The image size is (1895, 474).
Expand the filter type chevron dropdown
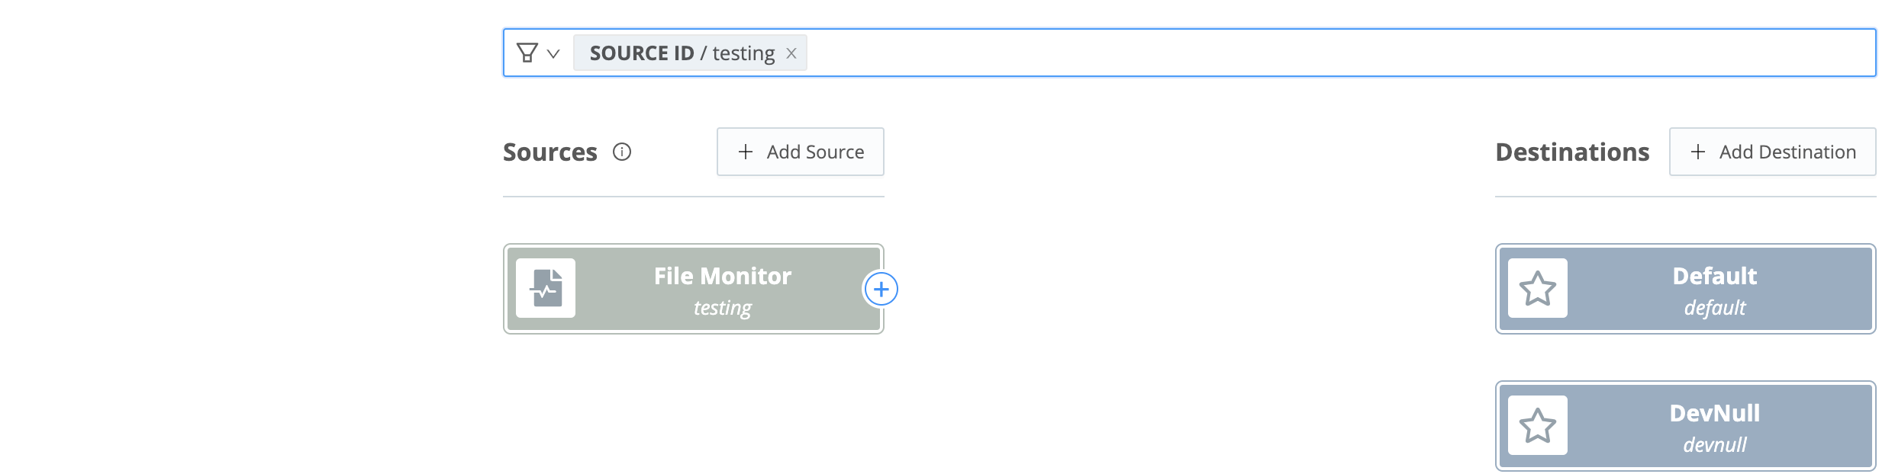[x=554, y=53]
